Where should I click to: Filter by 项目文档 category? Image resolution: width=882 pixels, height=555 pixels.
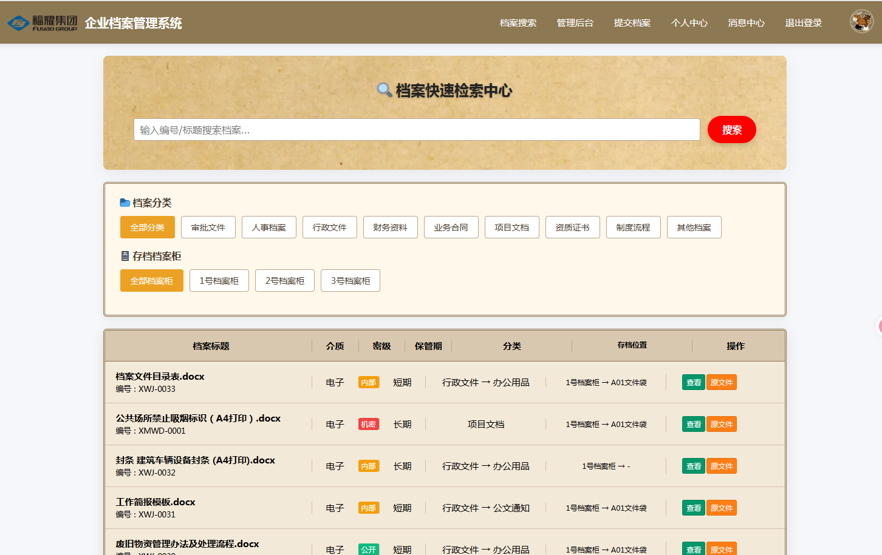[x=512, y=227]
